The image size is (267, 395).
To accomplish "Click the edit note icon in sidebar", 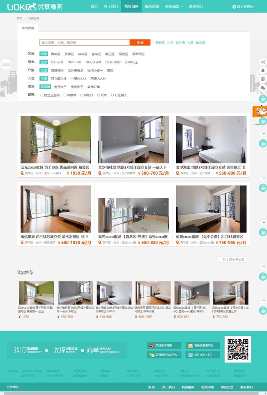I will point(263,79).
